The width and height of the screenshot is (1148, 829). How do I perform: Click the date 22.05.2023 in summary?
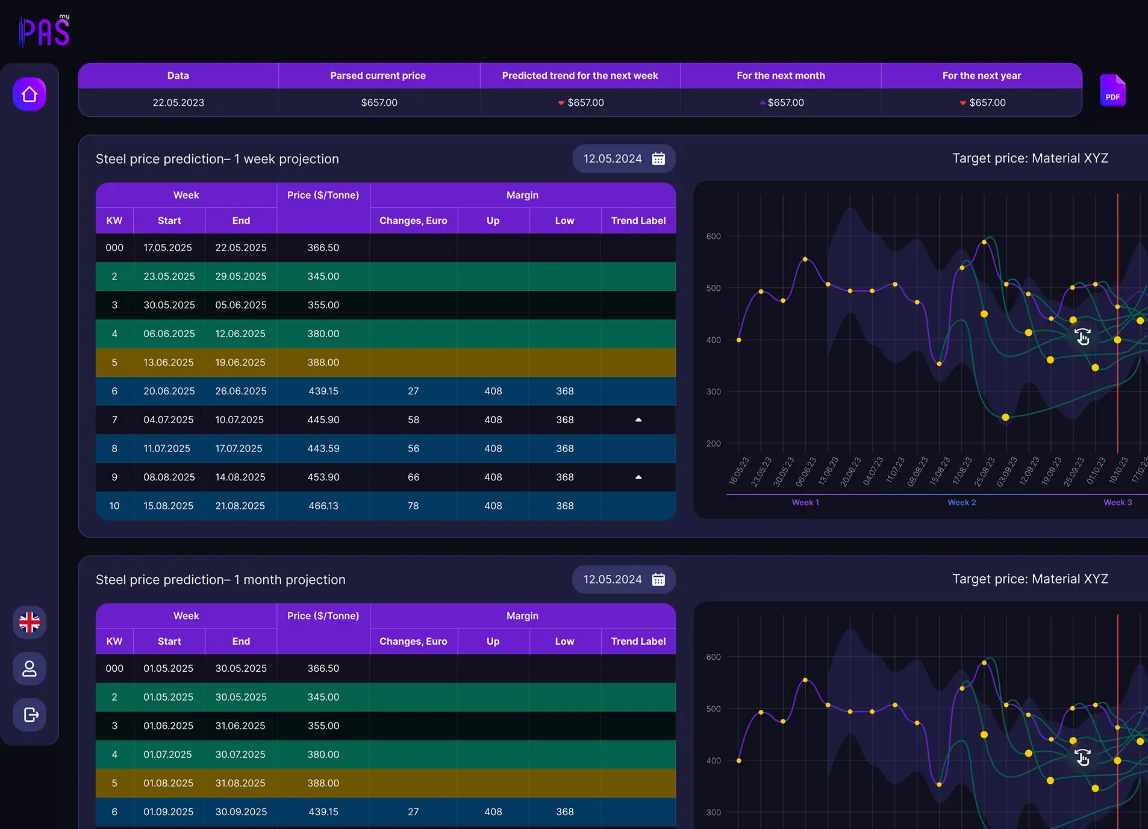[178, 103]
